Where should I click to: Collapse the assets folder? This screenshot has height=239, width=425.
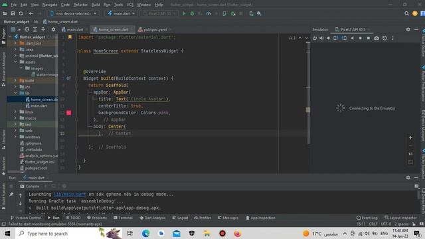[x=15, y=62]
